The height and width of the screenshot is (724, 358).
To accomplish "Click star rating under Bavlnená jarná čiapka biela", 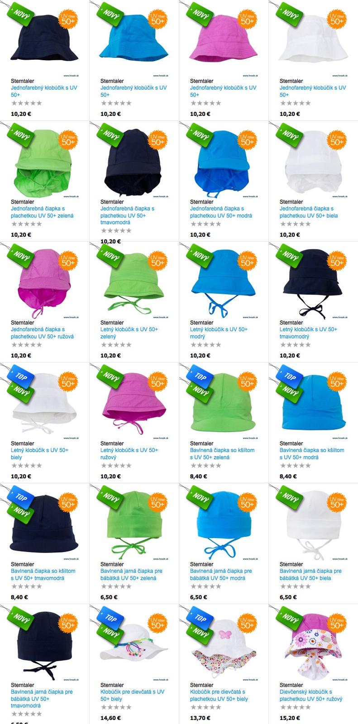I will coord(296,586).
